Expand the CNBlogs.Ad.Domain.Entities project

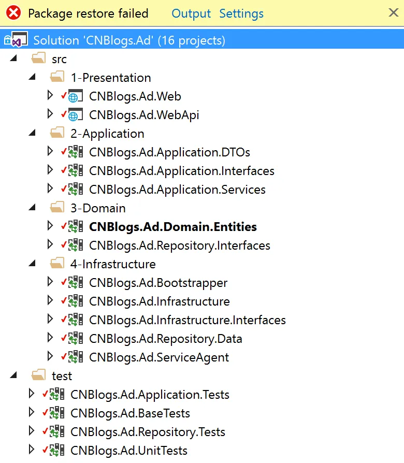tap(50, 227)
